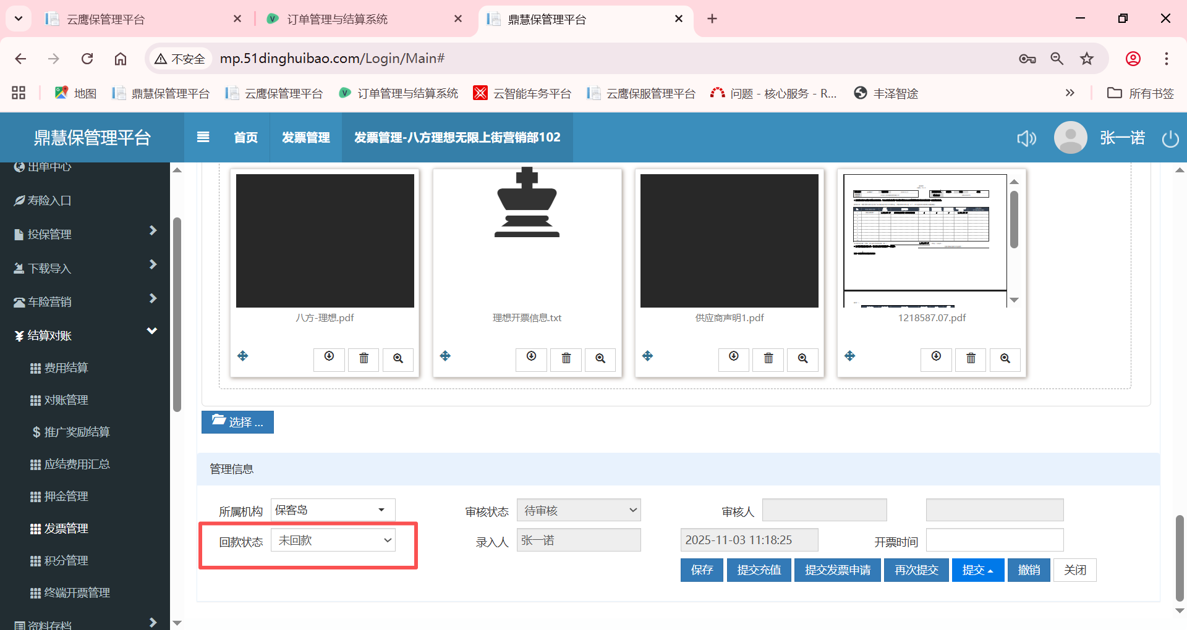Viewport: 1187px width, 630px height.
Task: Collapse the 结算对账 sidebar menu
Action: 85,335
